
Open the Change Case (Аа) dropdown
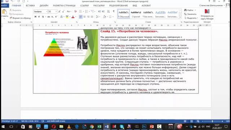pyautogui.click(x=69, y=12)
